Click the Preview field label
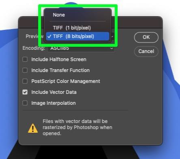Screen dimensions: 180x159 click(34, 36)
